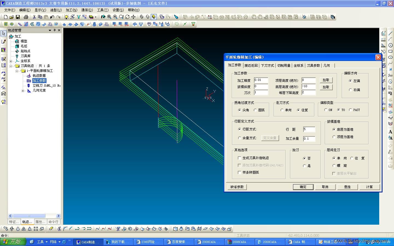Collapse the 1-平面轮廓精加工 node
This screenshot has height=246, width=394.
click(x=17, y=71)
